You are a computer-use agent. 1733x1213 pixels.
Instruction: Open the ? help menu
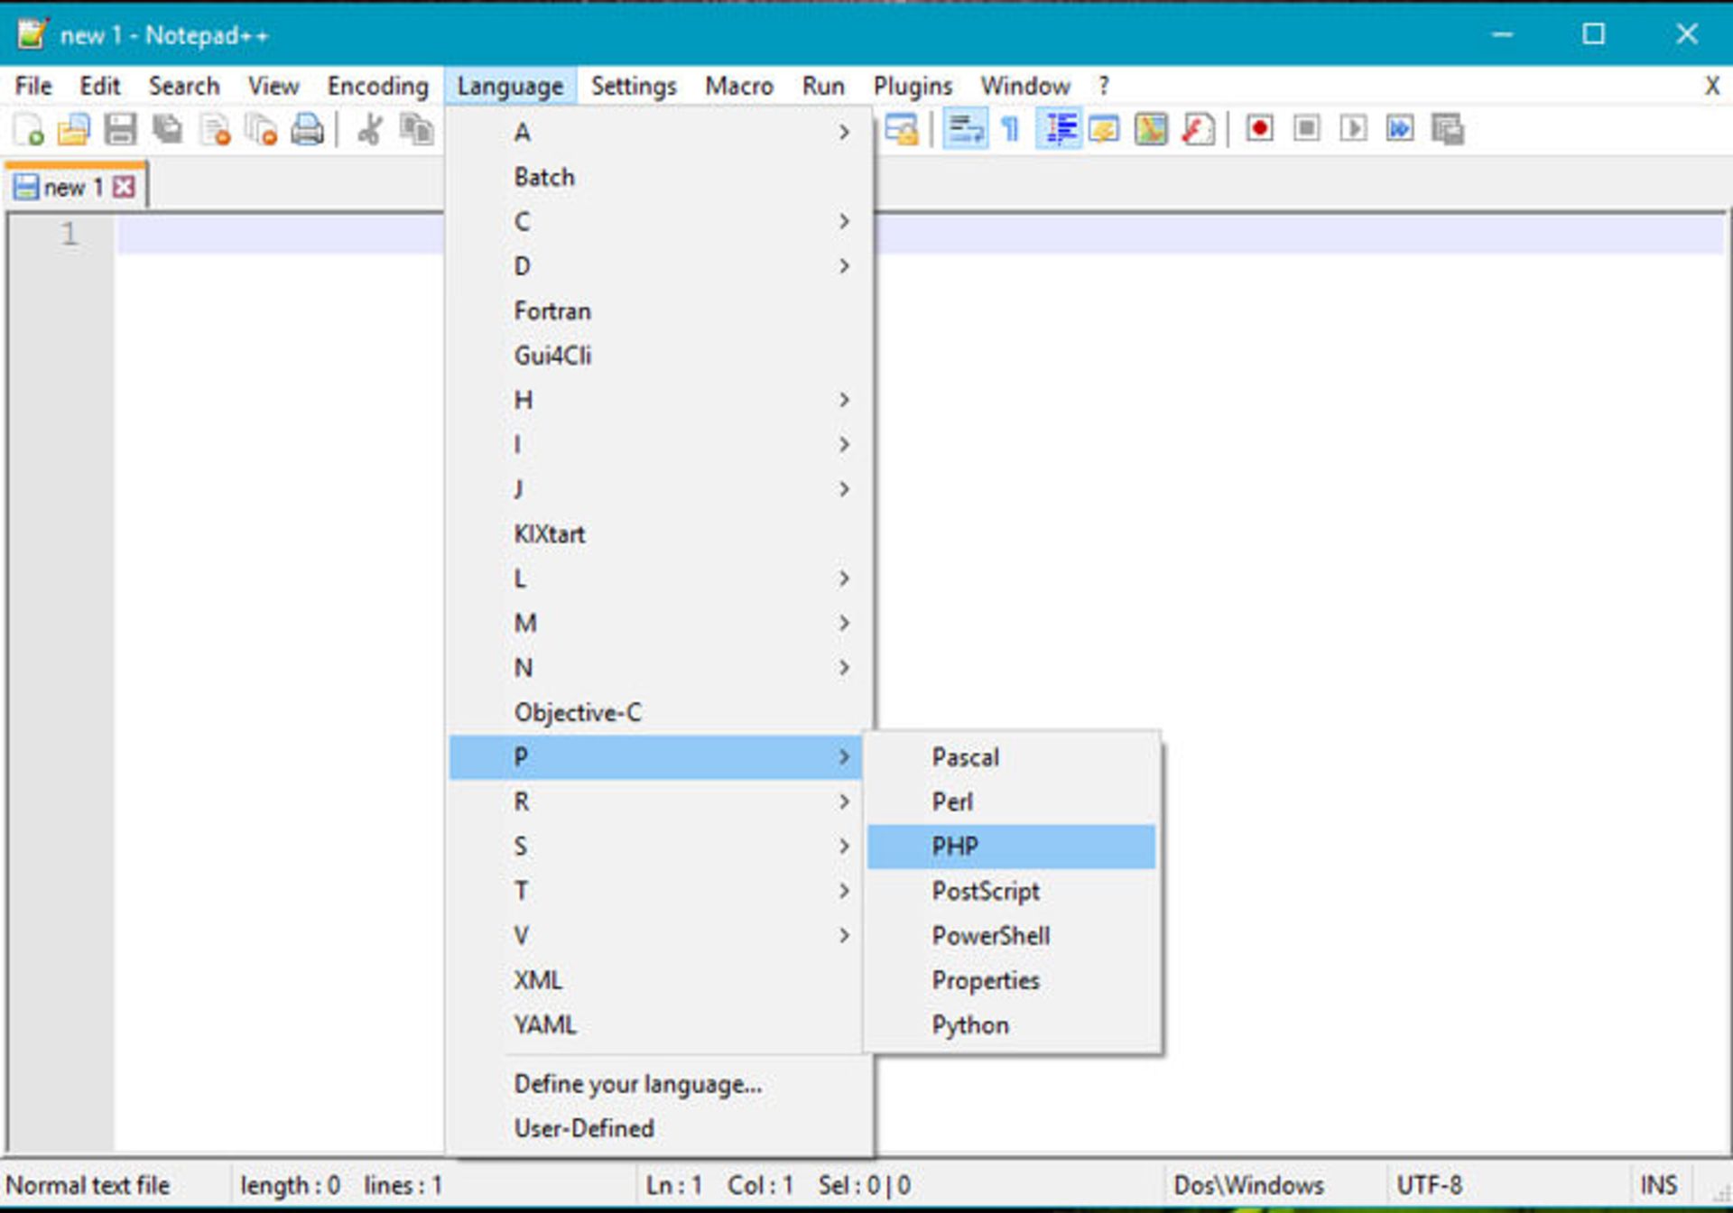click(1103, 86)
